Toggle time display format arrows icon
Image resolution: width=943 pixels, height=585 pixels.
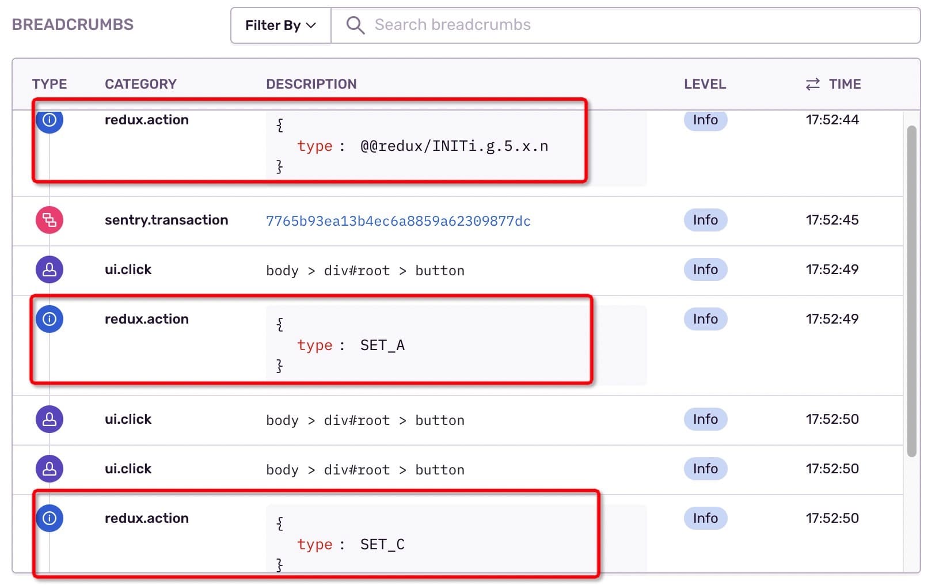point(812,85)
